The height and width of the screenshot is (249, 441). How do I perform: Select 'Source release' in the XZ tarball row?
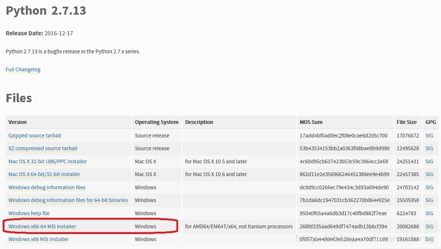(x=152, y=148)
